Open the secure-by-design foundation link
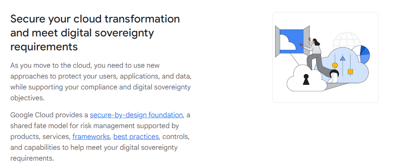Screen dimensions: 415x168 point(136,115)
